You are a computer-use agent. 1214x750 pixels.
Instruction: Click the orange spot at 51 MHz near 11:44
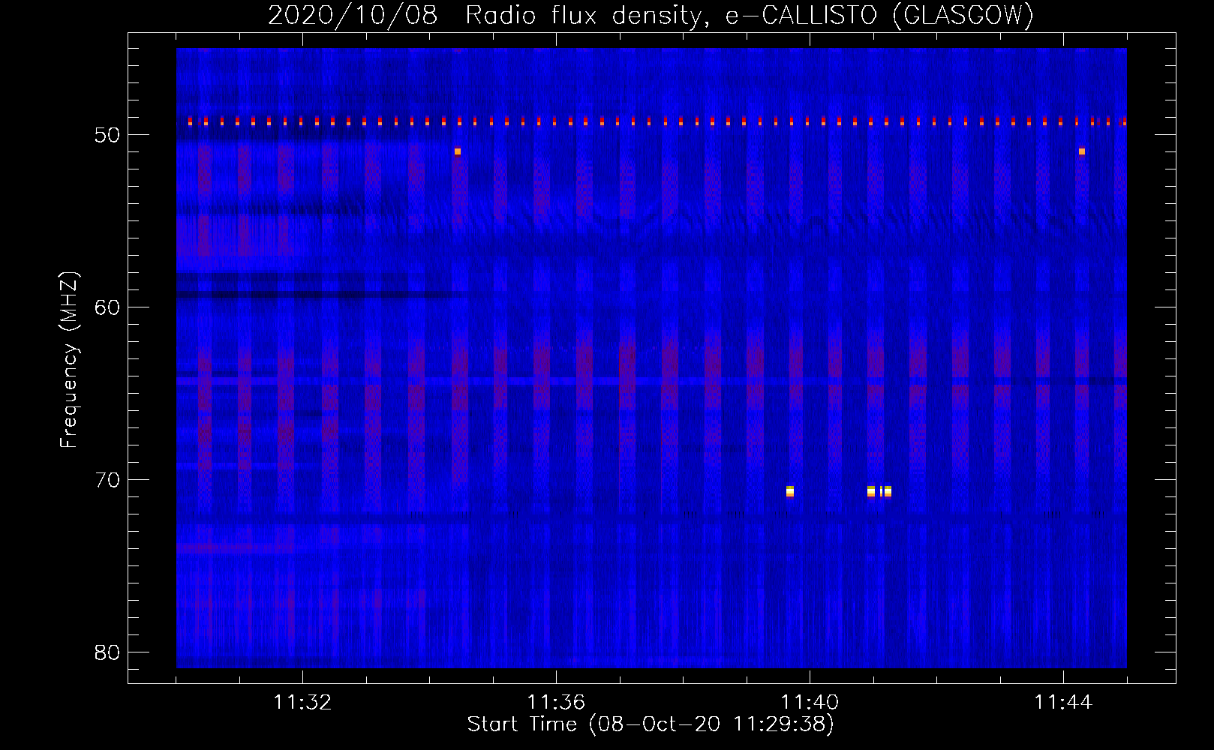(x=1081, y=151)
